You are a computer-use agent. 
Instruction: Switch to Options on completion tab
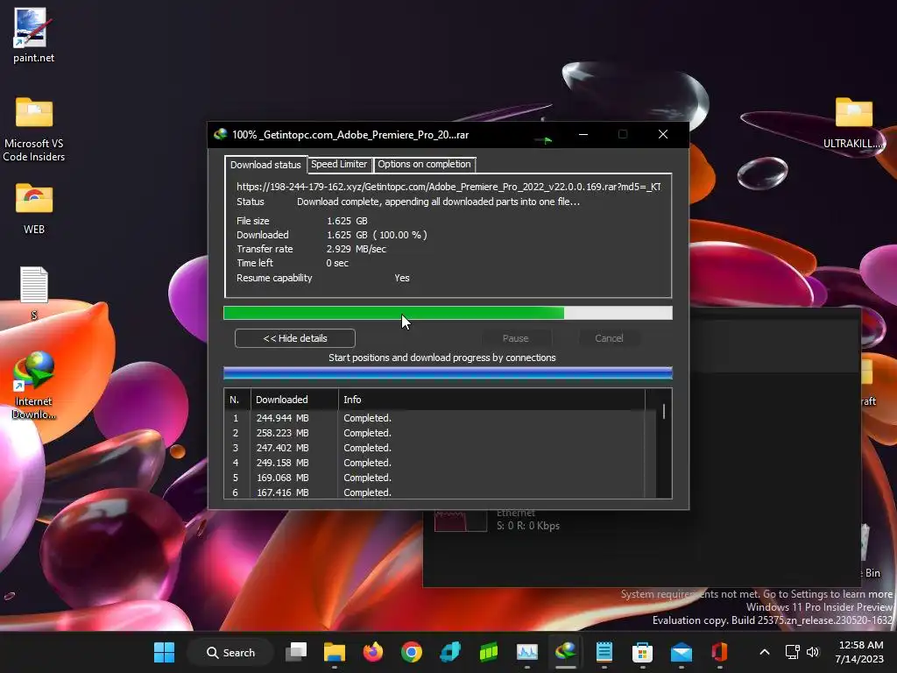(x=424, y=164)
